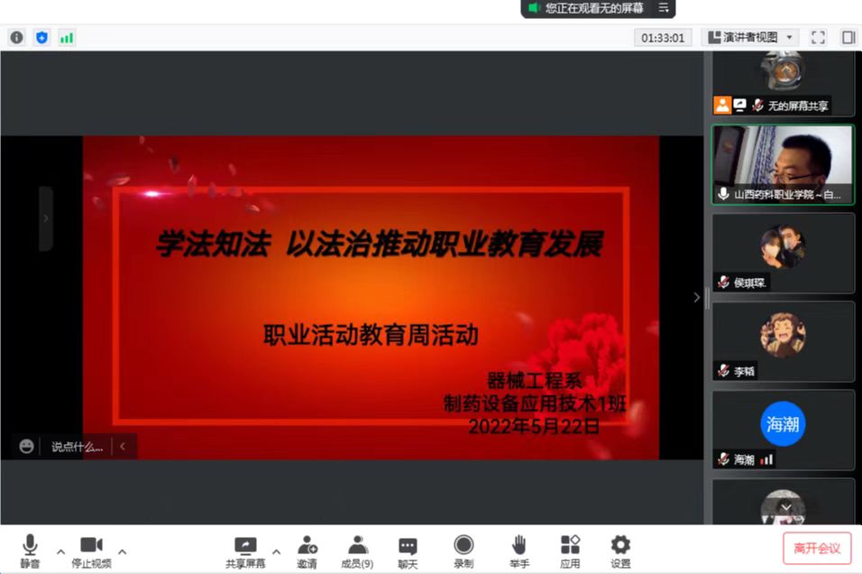The width and height of the screenshot is (862, 574).
Task: Toggle the side panel layout icon
Action: coord(848,37)
